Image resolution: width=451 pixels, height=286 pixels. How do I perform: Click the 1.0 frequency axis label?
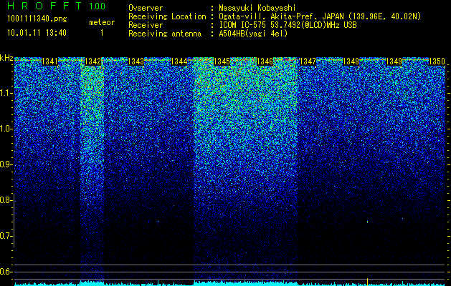6,129
